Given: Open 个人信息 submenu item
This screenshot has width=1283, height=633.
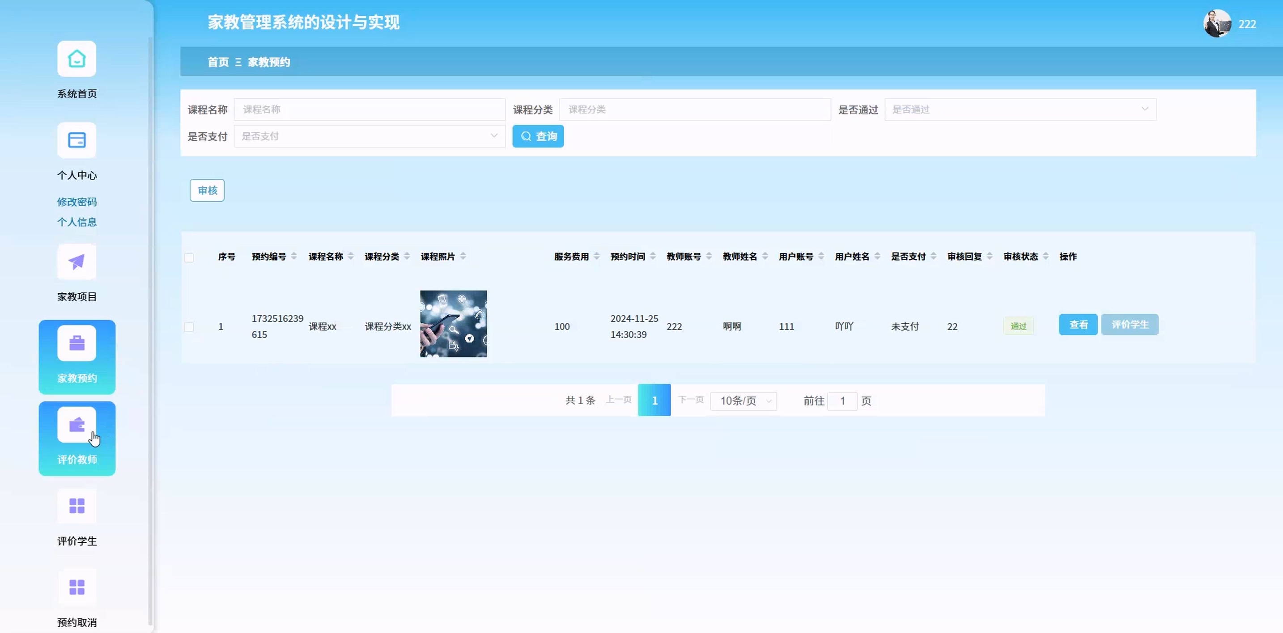Looking at the screenshot, I should (x=76, y=222).
